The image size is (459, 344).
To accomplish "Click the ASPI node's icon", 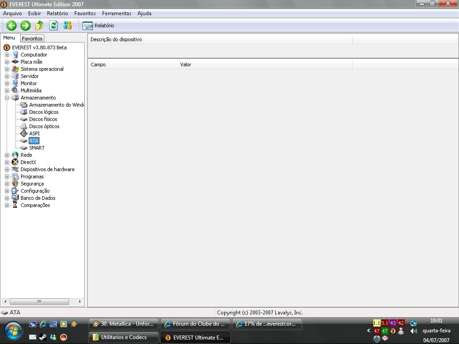I will pos(24,133).
